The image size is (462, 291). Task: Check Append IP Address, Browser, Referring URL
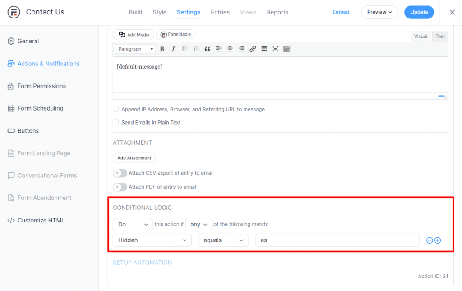(x=116, y=109)
